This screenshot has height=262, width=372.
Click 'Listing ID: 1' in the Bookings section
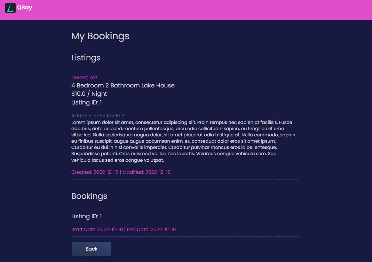[x=86, y=216]
